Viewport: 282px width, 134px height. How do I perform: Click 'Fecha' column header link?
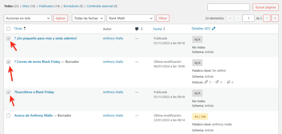click(158, 29)
